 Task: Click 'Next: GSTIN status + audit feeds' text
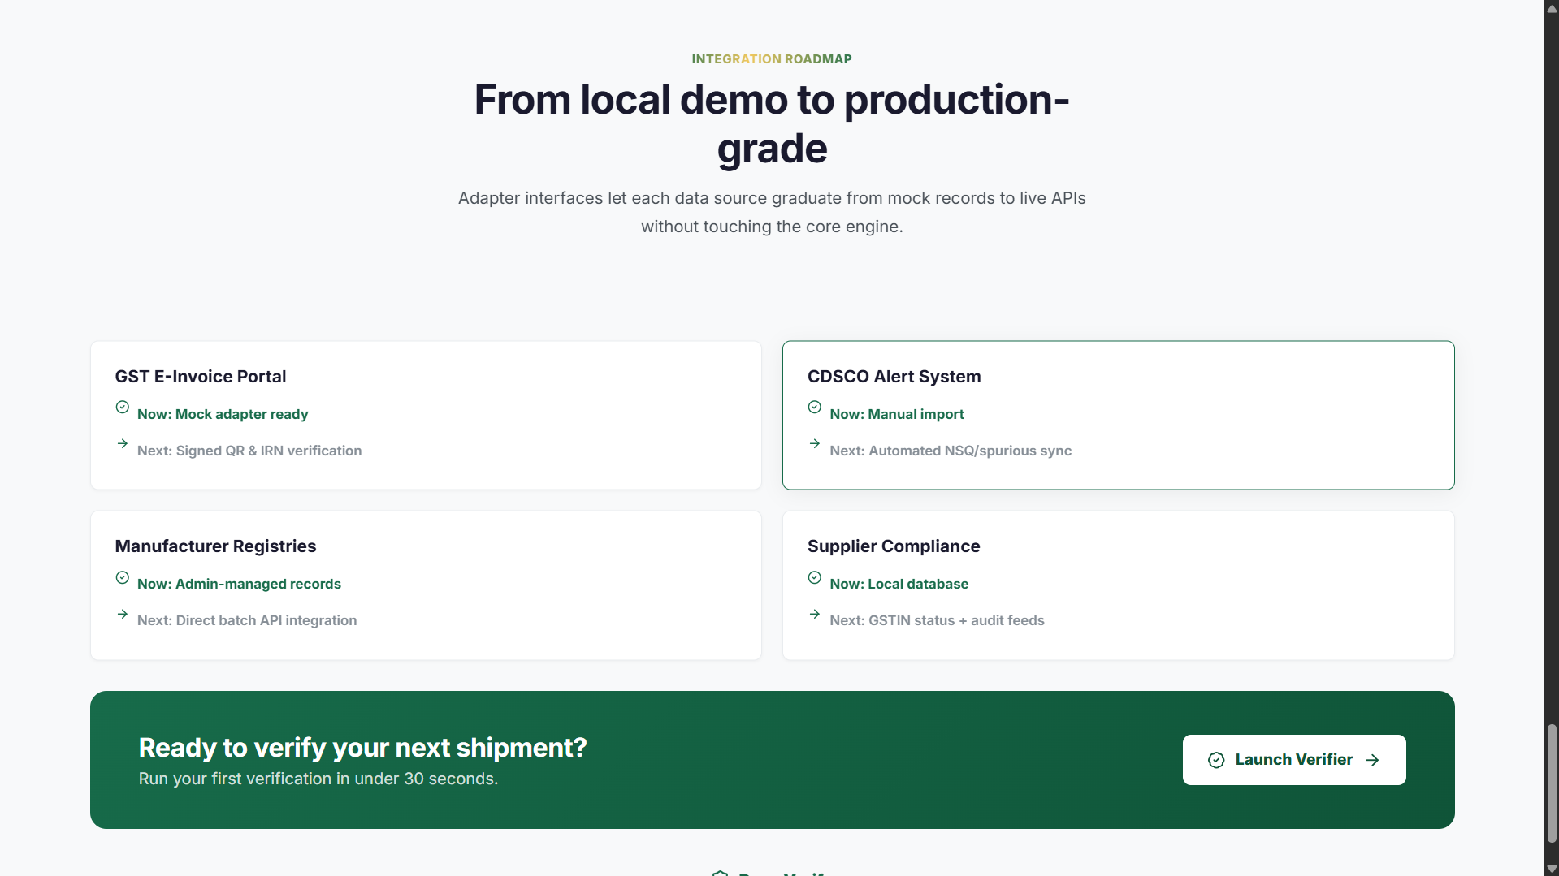click(x=937, y=620)
